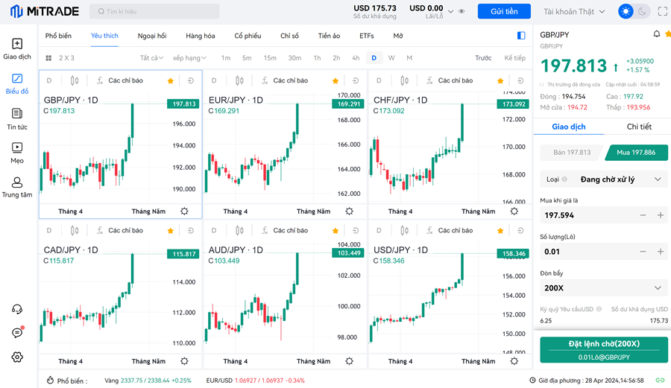Click the candlestick style icon on GBP/JPY chart
This screenshot has height=388, width=671.
pyautogui.click(x=75, y=80)
